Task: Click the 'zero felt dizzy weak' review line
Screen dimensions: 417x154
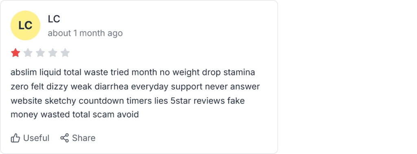Action: pos(135,86)
